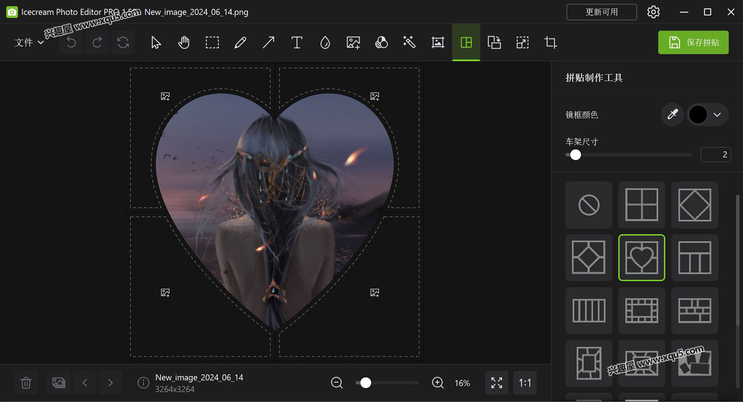Select the scattered photos collage layout

[x=695, y=363]
